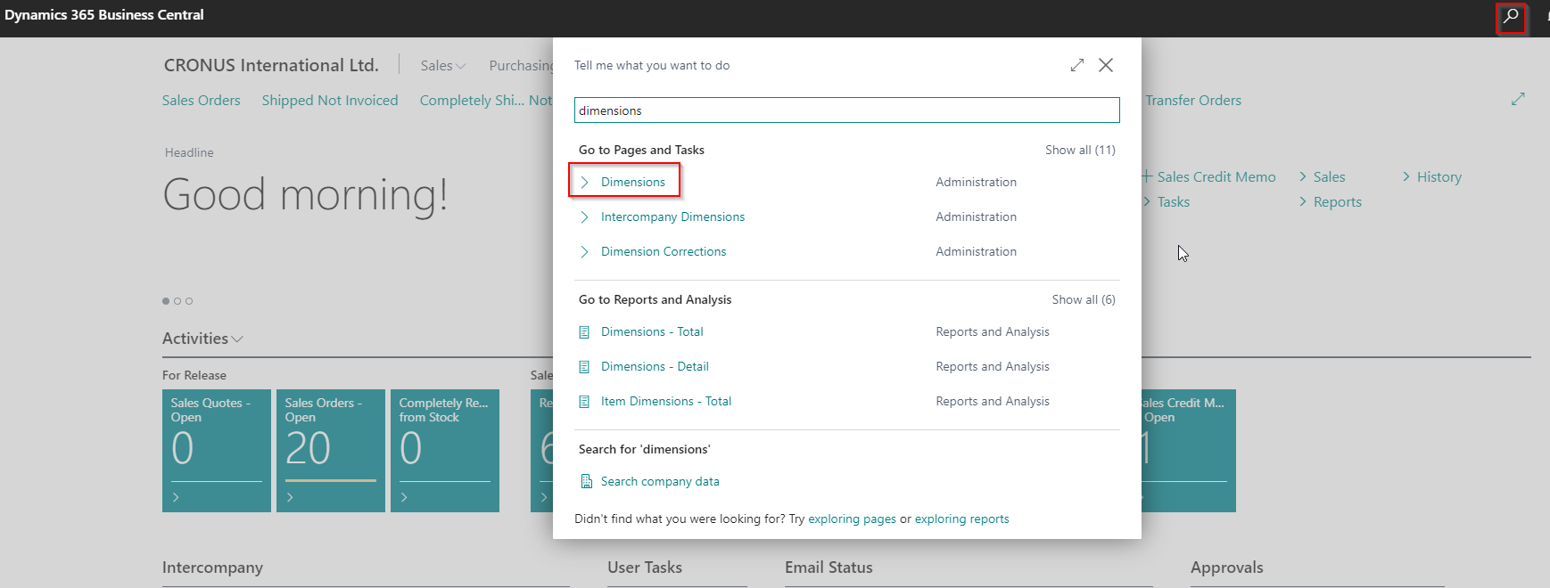
Task: Click the Good morning! headline
Action: click(305, 194)
